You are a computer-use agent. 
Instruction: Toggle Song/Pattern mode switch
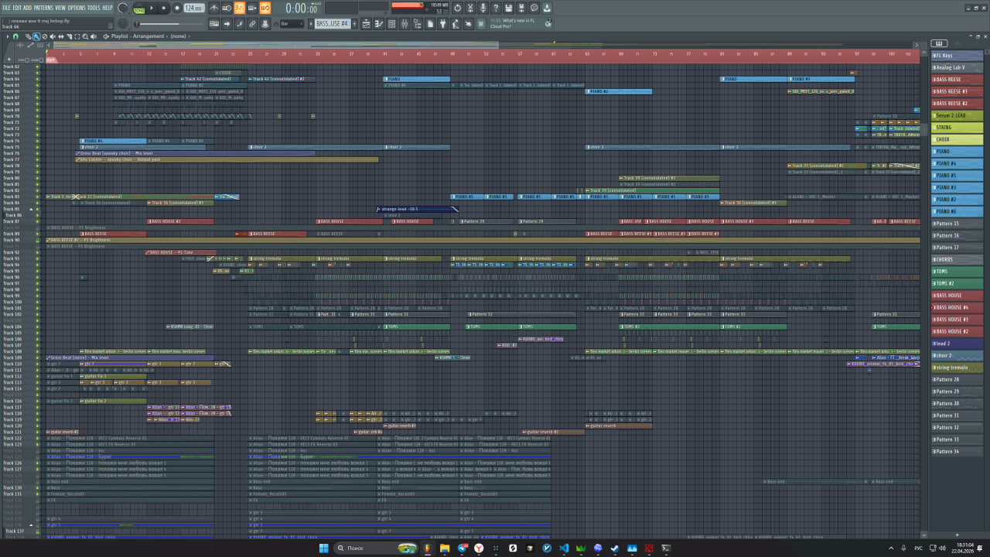pyautogui.click(x=139, y=9)
